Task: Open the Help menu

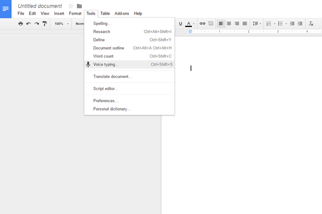Action: coord(138,13)
